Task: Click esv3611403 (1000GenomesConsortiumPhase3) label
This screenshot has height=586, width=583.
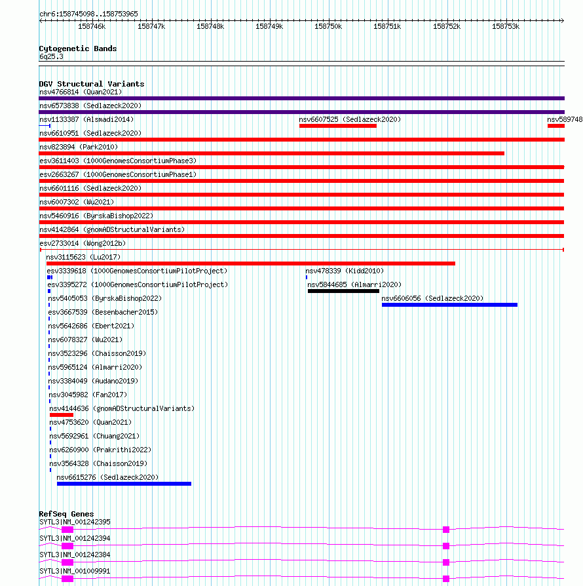Action: pos(118,161)
